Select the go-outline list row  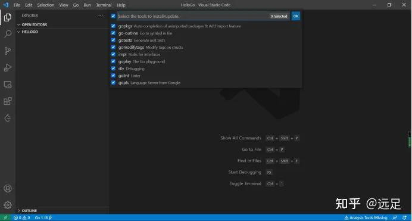pos(206,33)
